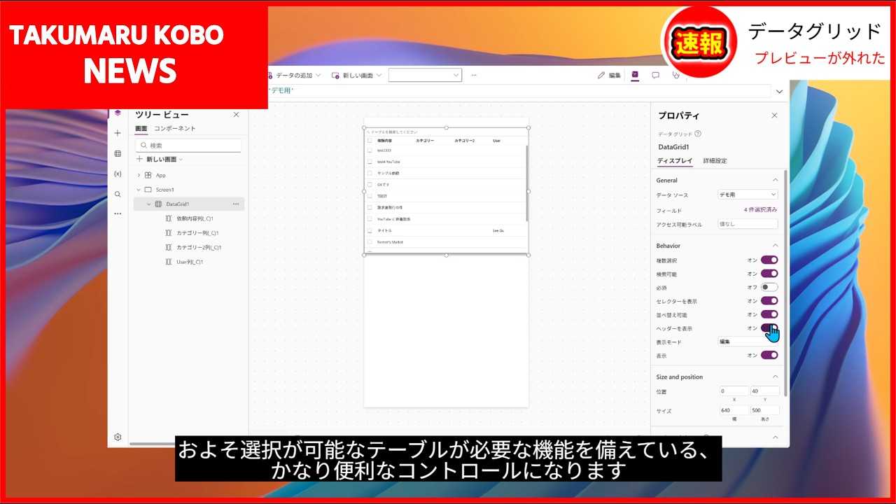Expand the App tree node chevron
This screenshot has height=504, width=896.
tap(139, 175)
